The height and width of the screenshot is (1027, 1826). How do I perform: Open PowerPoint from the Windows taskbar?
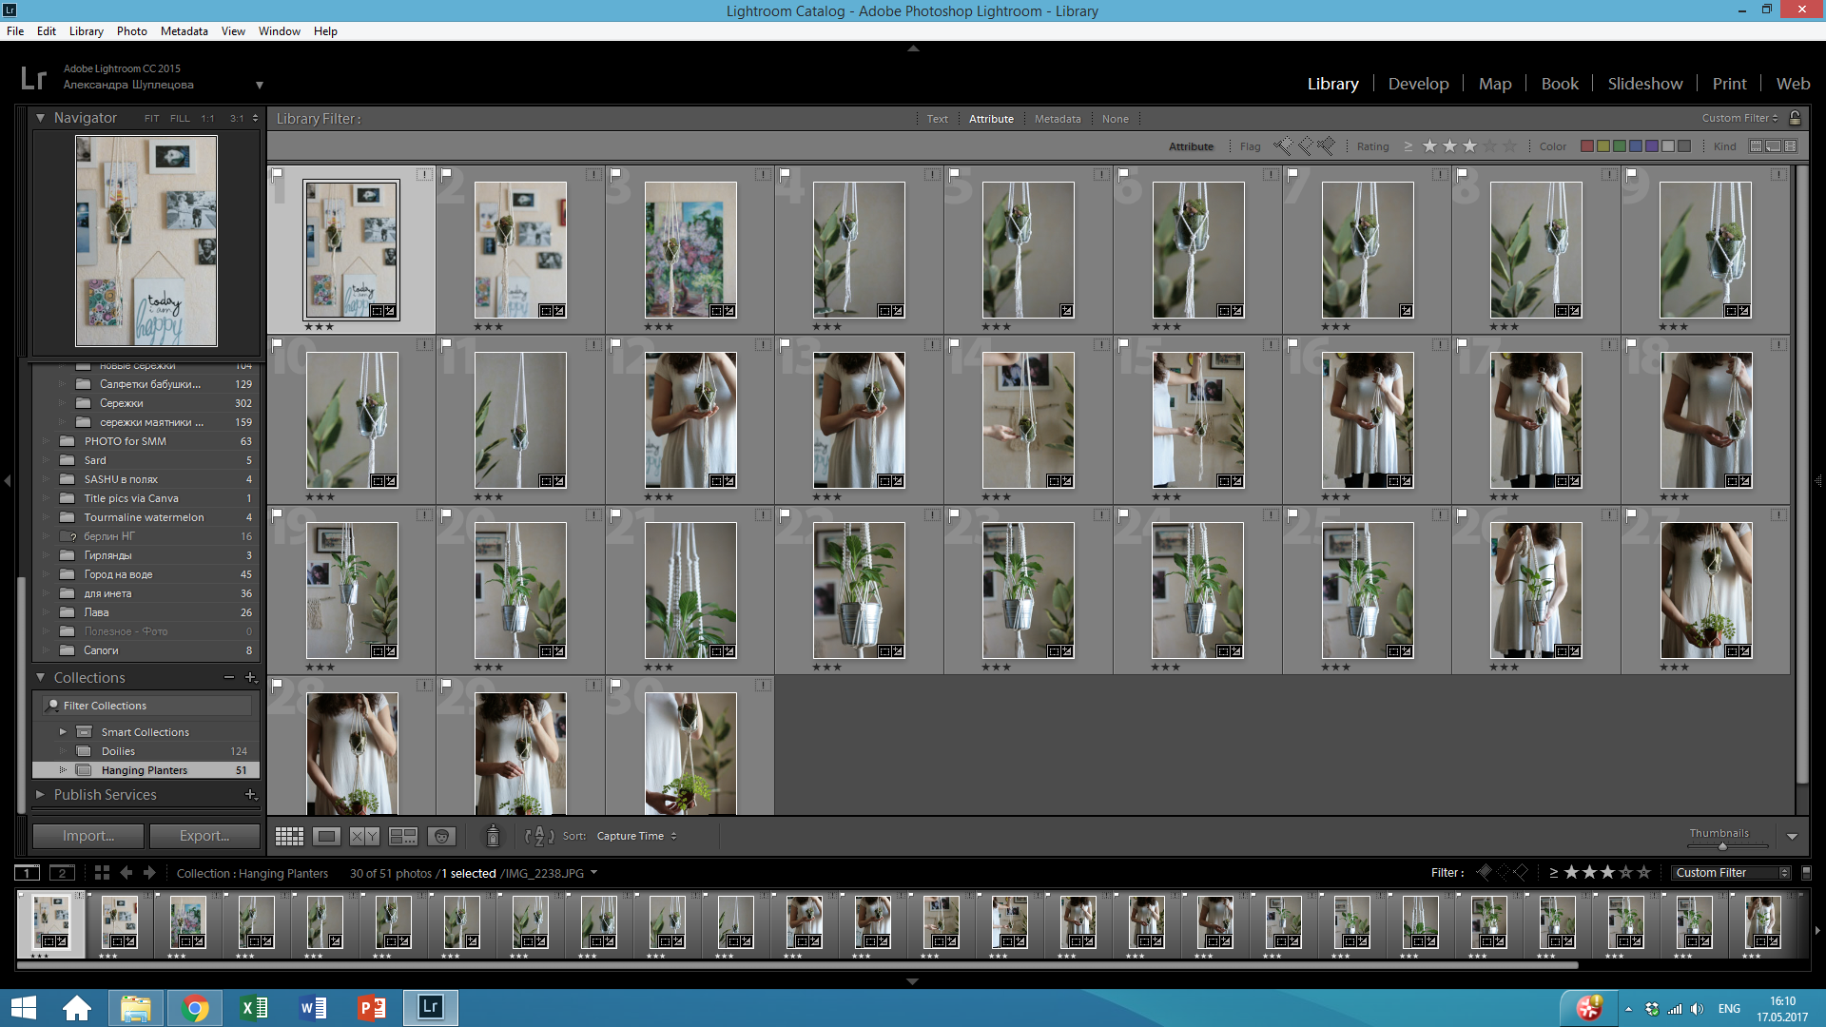372,1007
